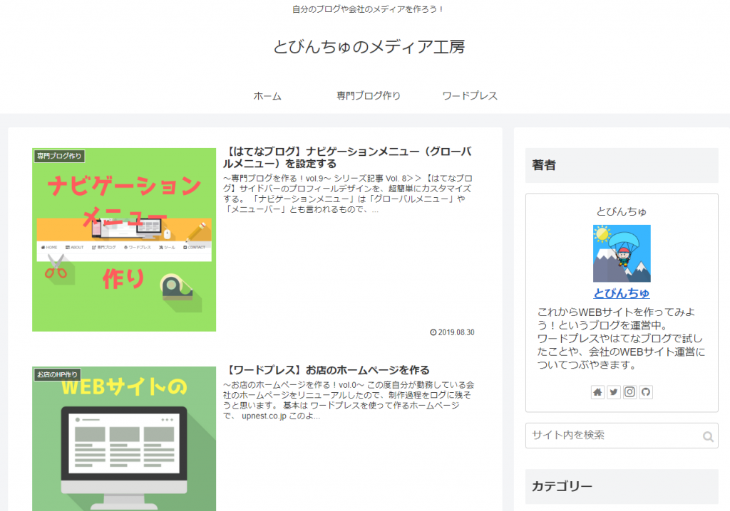The image size is (730, 511).
Task: Open the author's home page icon
Action: (x=598, y=392)
